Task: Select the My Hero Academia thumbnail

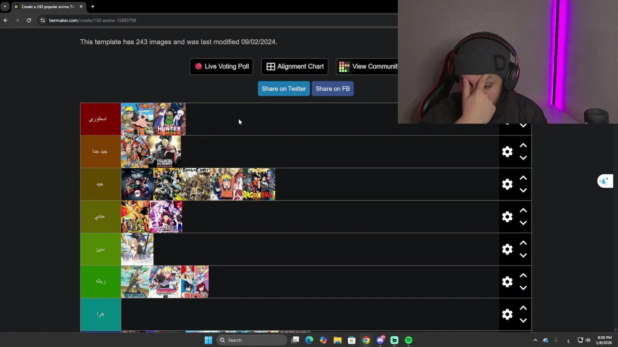Action: point(167,184)
